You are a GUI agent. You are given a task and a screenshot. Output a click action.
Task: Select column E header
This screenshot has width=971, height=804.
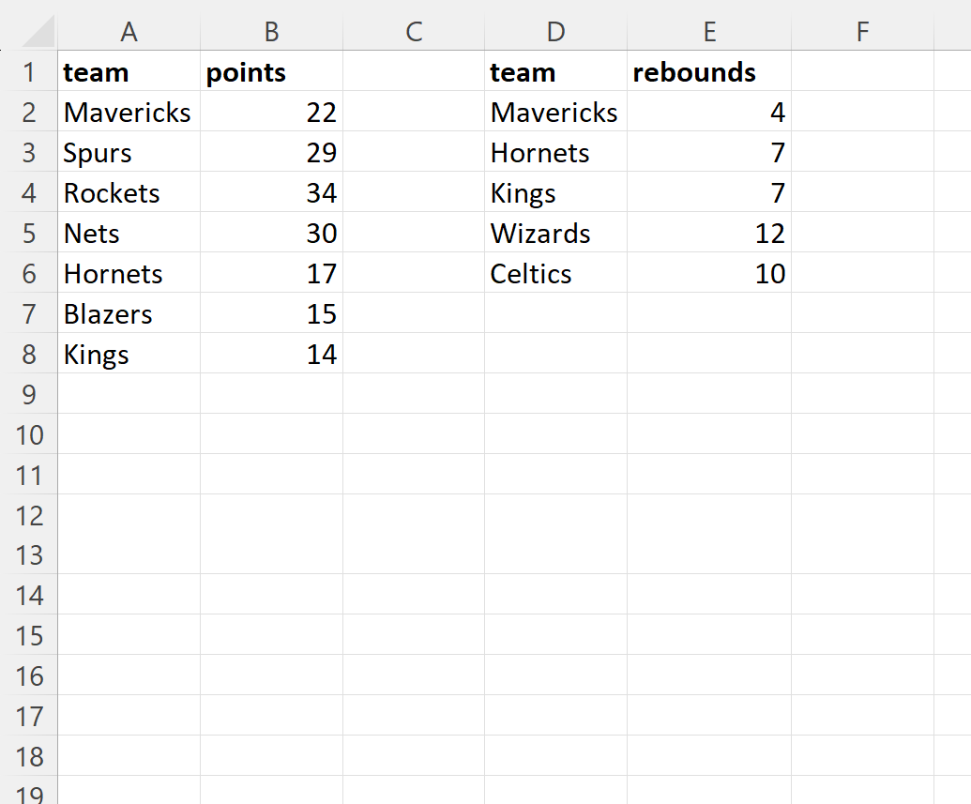tap(709, 32)
